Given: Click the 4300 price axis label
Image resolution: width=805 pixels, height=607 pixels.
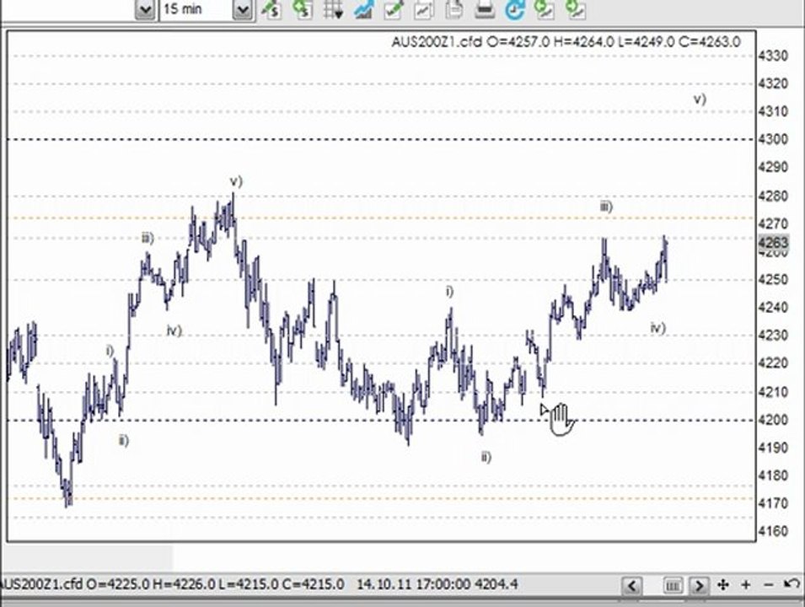Looking at the screenshot, I should tap(773, 139).
